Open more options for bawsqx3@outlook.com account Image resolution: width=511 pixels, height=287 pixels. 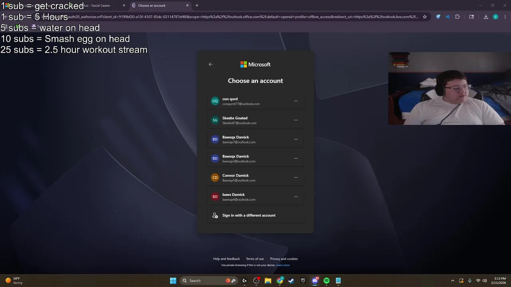[296, 158]
